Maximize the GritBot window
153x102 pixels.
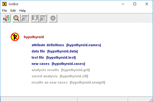click(x=135, y=4)
